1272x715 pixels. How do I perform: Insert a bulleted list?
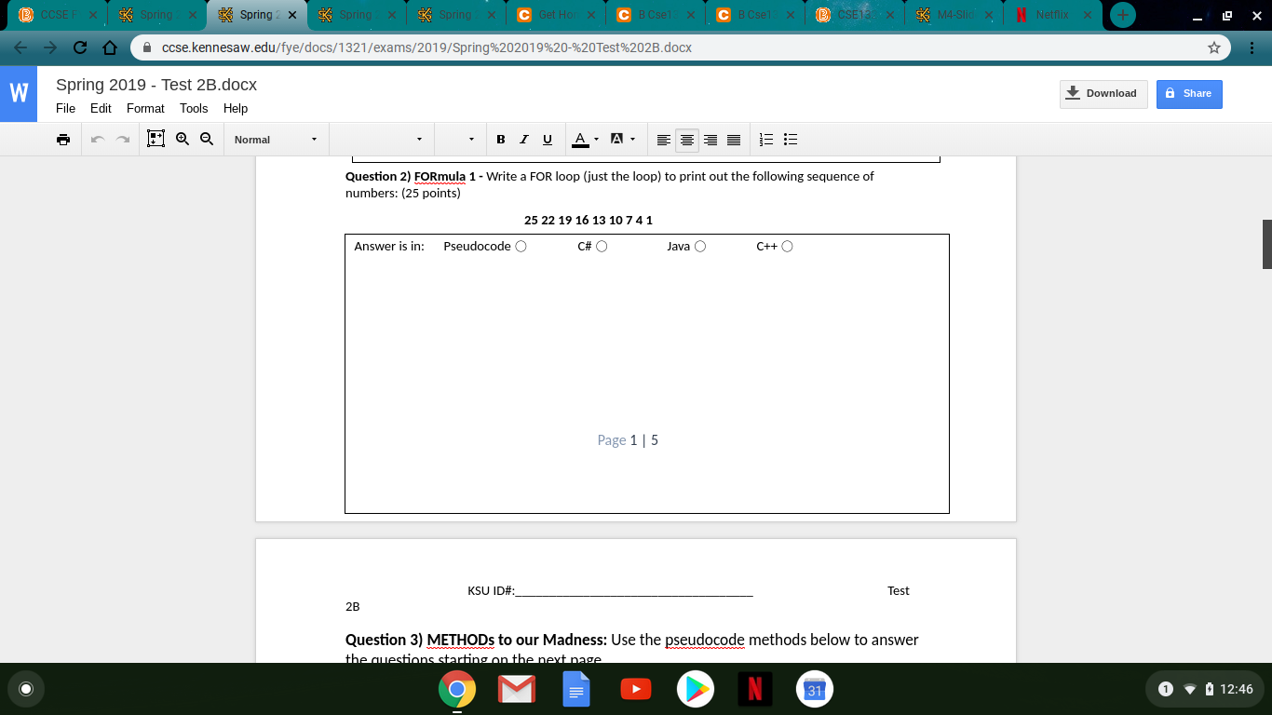click(x=791, y=140)
